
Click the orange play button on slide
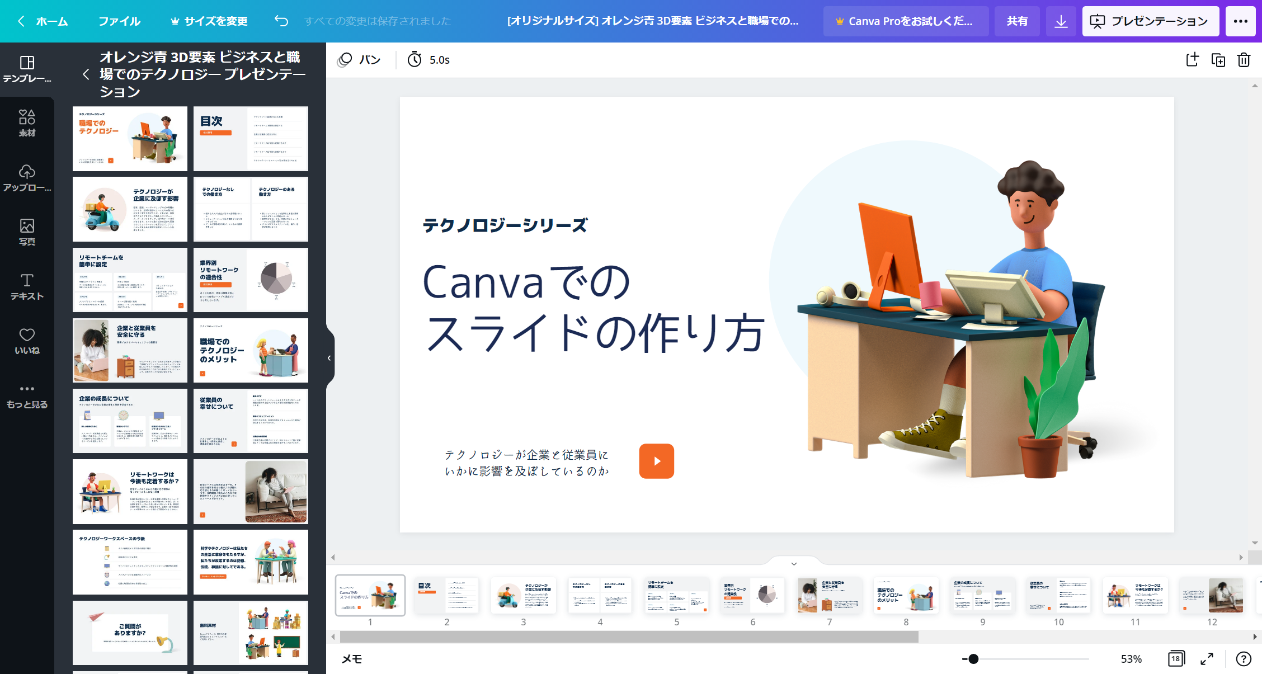pyautogui.click(x=657, y=461)
